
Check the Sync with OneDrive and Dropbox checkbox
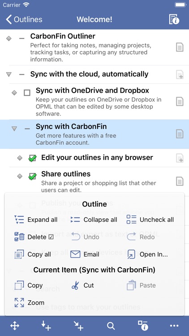[x=27, y=93]
